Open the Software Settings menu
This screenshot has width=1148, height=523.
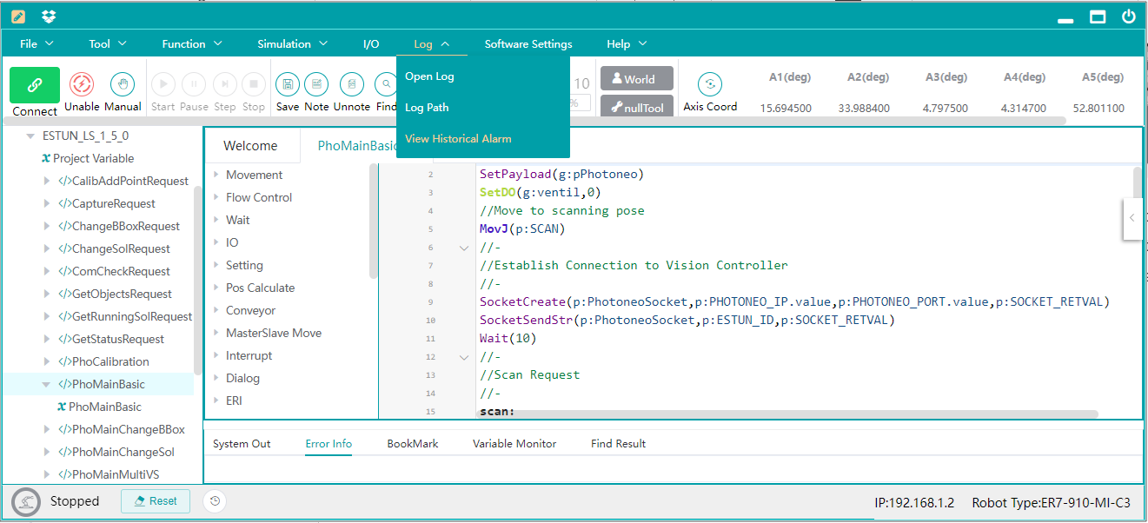tap(528, 43)
